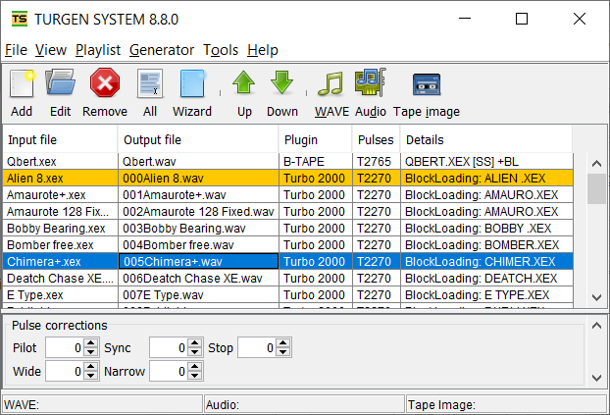Image resolution: width=610 pixels, height=415 pixels.
Task: Select the Chimera+.xex input cell
Action: pos(60,262)
